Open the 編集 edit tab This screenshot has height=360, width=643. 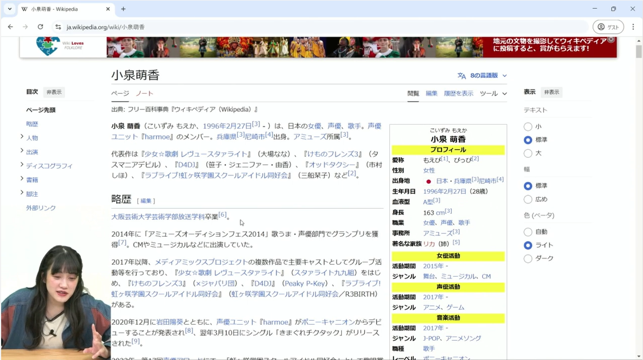point(431,94)
